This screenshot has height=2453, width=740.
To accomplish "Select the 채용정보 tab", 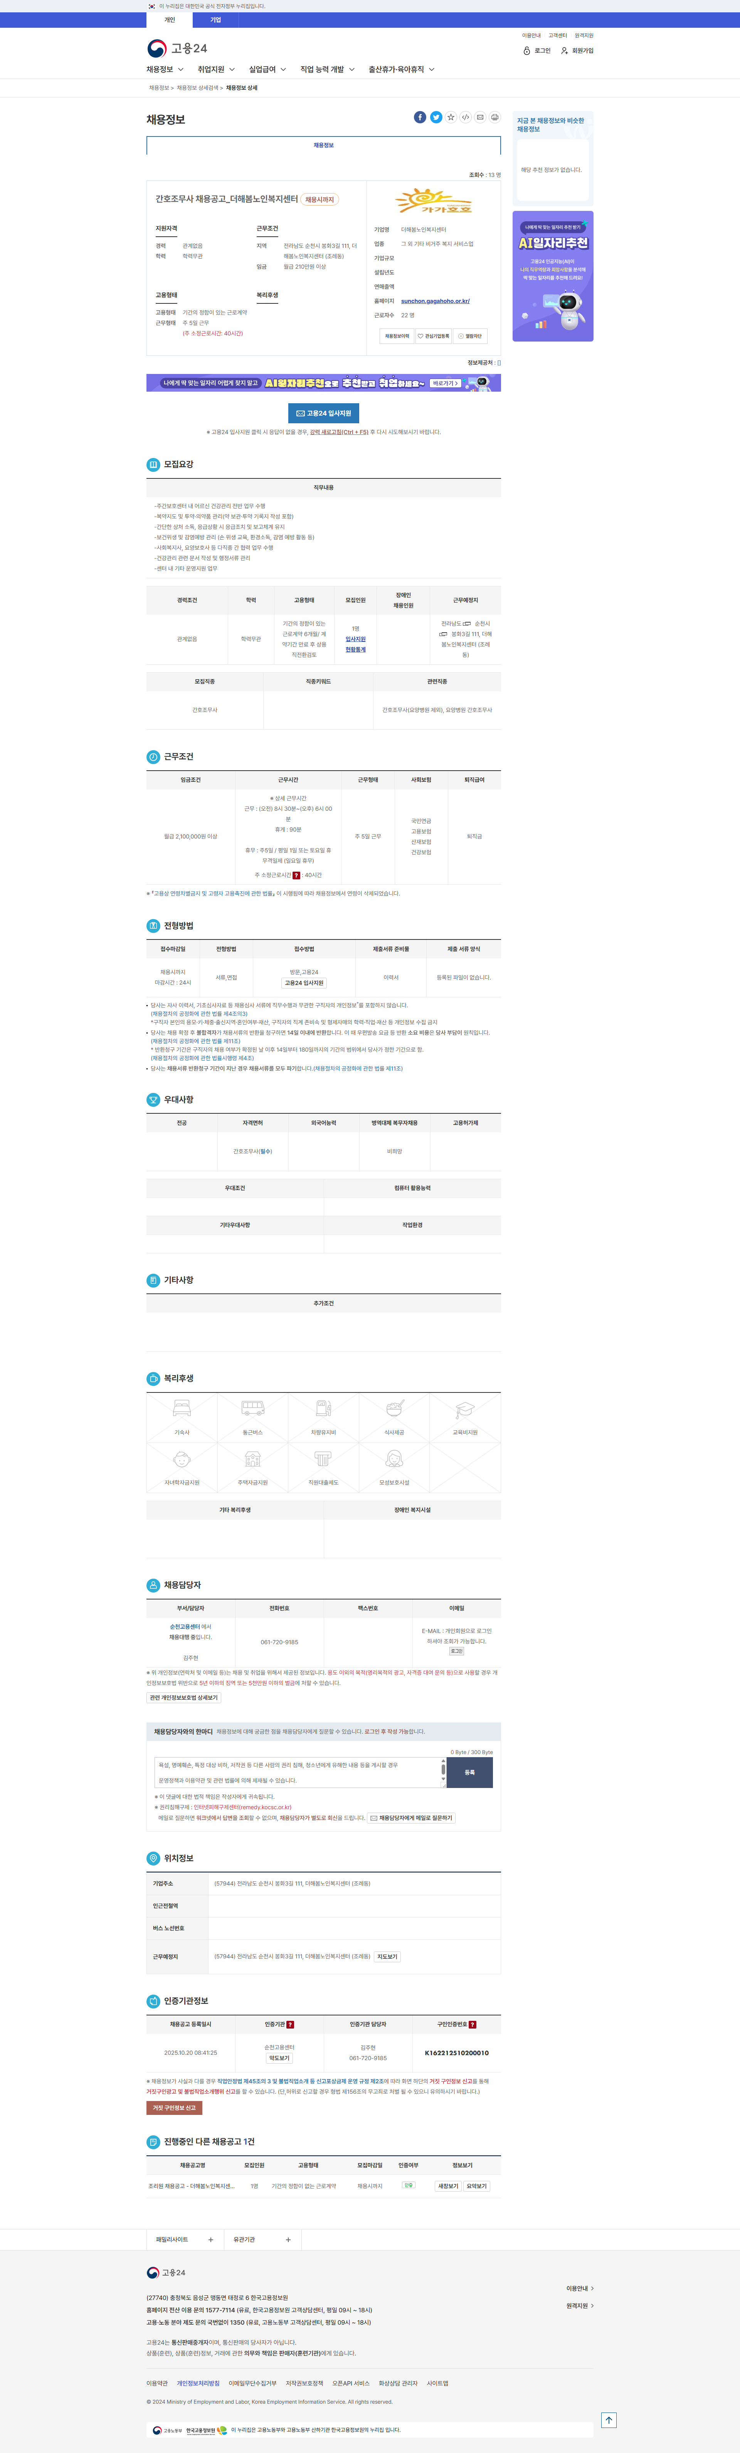I will [324, 146].
